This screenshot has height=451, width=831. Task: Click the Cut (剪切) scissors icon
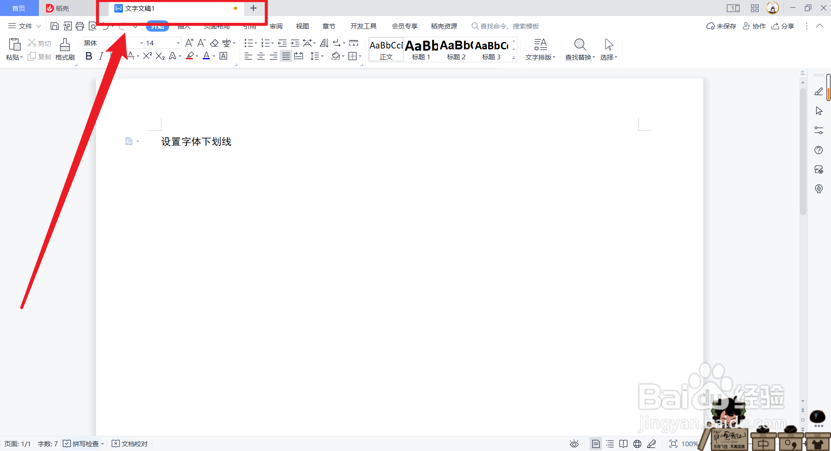click(x=32, y=43)
